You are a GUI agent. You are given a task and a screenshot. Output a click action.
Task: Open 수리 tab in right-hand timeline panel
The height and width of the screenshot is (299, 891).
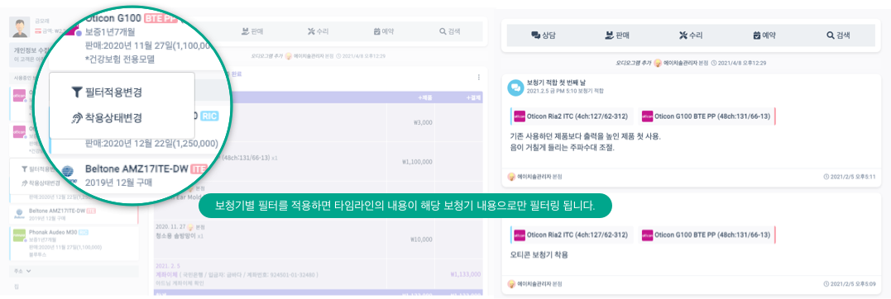[x=691, y=36]
